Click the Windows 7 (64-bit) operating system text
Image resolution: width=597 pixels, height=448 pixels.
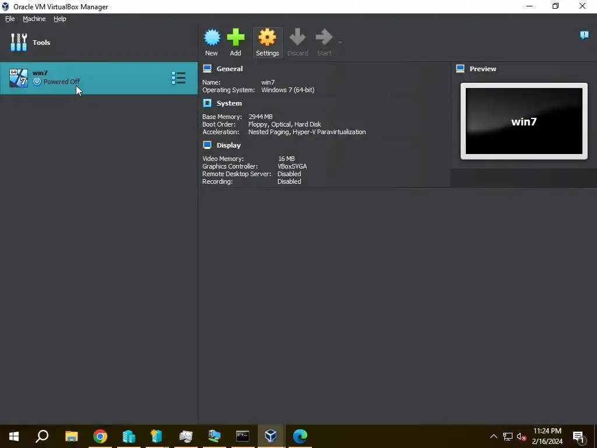(288, 90)
